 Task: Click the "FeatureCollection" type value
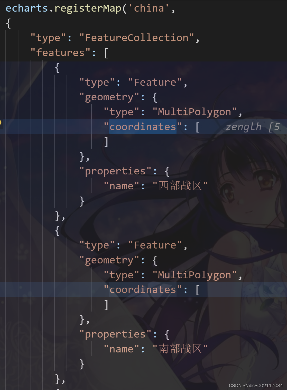click(x=136, y=38)
